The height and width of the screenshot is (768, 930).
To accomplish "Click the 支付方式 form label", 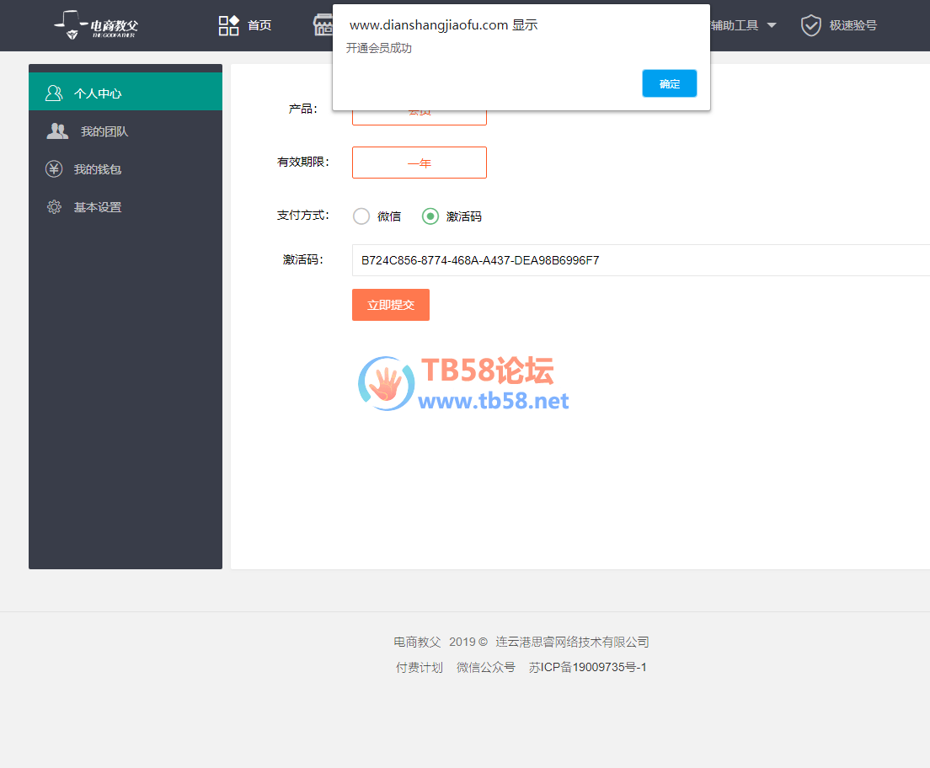I will [303, 216].
